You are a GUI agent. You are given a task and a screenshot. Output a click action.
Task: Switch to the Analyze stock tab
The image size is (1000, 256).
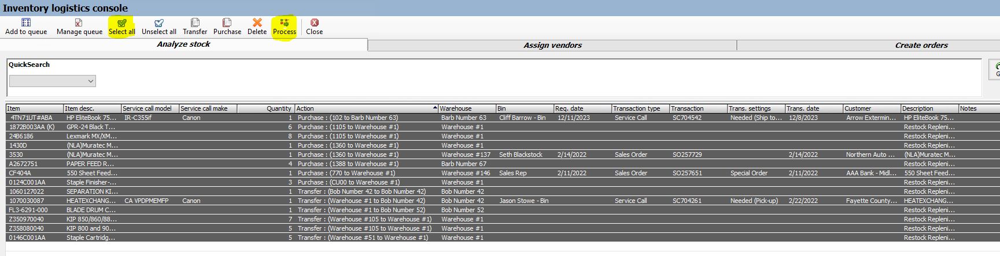pyautogui.click(x=184, y=44)
